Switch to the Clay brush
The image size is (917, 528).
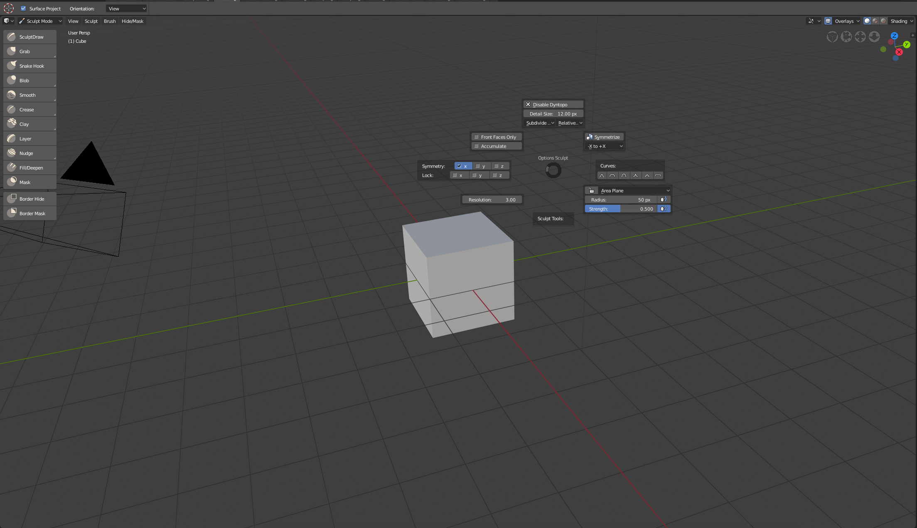click(x=30, y=124)
